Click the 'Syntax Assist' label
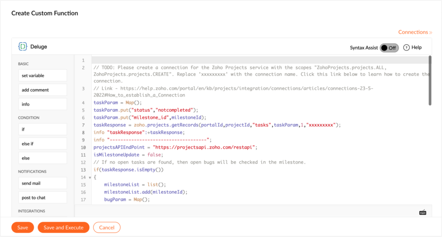Image resolution: width=442 pixels, height=237 pixels. pyautogui.click(x=363, y=48)
